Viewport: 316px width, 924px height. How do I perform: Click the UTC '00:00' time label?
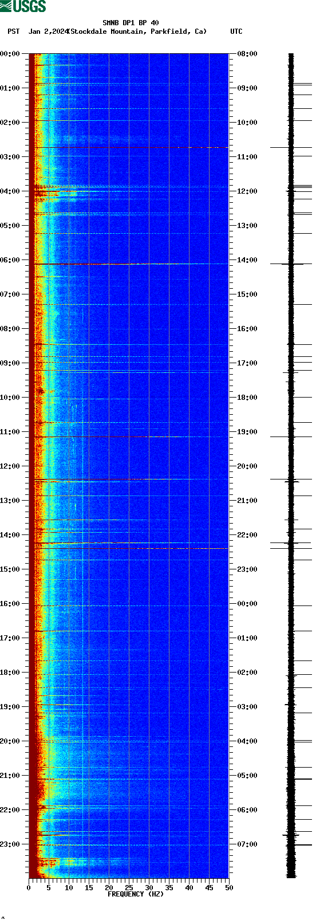(247, 604)
